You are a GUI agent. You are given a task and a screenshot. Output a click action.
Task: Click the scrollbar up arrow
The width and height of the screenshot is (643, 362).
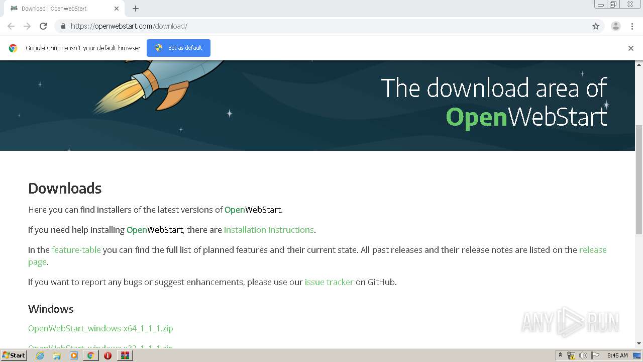[x=639, y=64]
